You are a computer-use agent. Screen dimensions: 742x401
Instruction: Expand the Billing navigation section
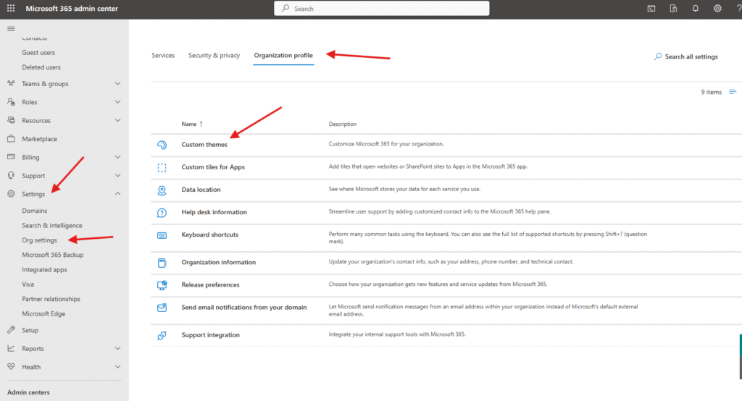point(117,157)
